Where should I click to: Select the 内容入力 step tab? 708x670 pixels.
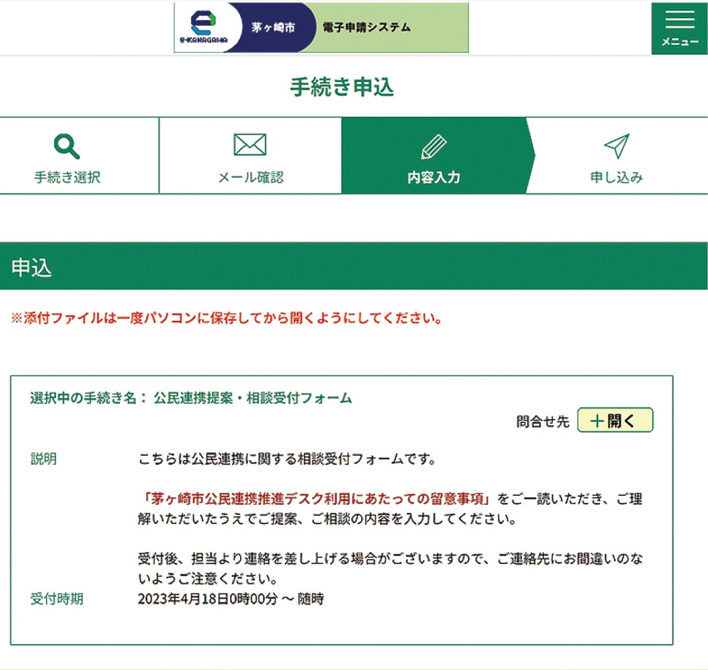click(434, 156)
